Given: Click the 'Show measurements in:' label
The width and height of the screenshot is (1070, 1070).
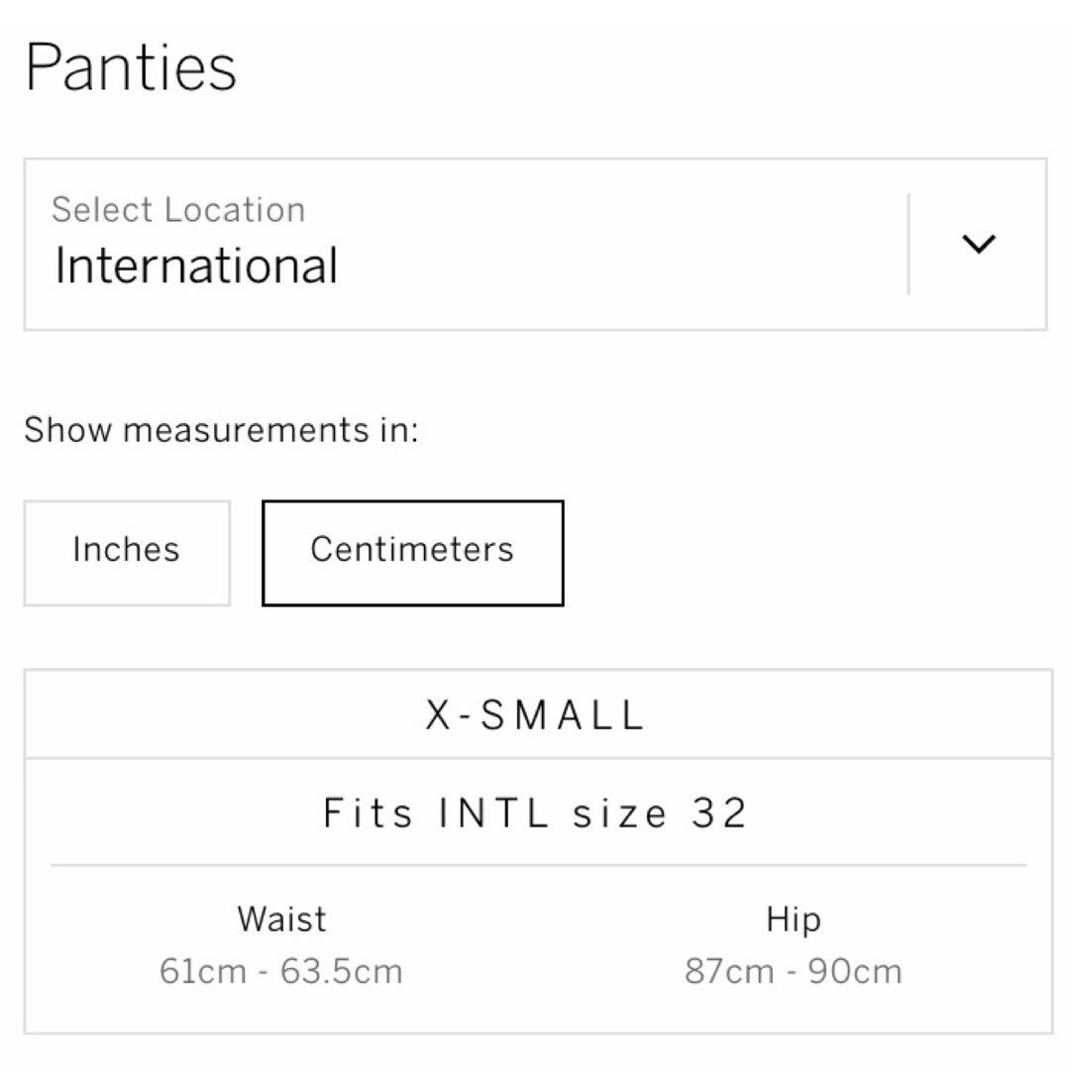Looking at the screenshot, I should click(221, 431).
